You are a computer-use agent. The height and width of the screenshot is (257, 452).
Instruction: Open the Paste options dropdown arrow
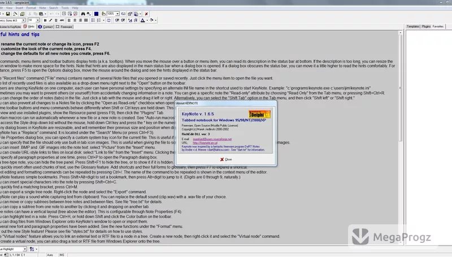(45, 14)
